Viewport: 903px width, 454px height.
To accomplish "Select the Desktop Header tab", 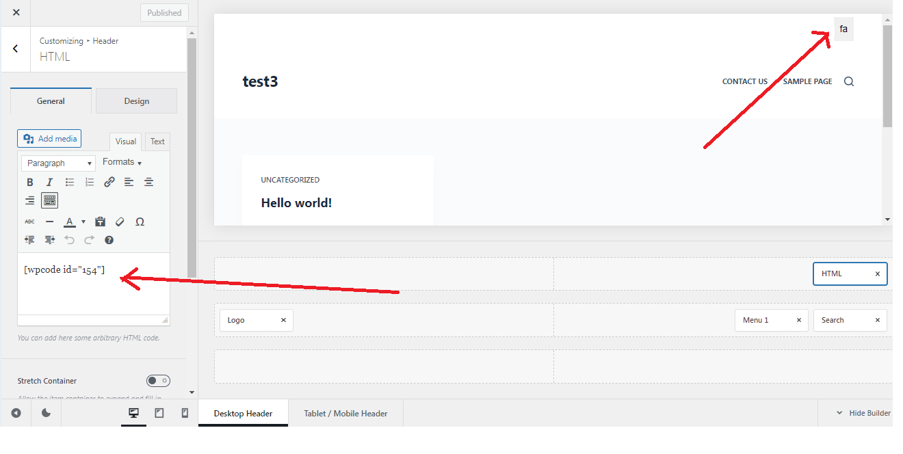I will pos(243,413).
